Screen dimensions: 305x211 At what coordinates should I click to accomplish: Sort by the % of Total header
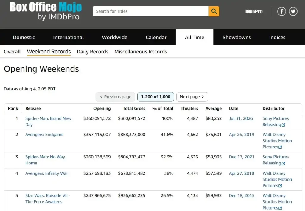pyautogui.click(x=163, y=108)
